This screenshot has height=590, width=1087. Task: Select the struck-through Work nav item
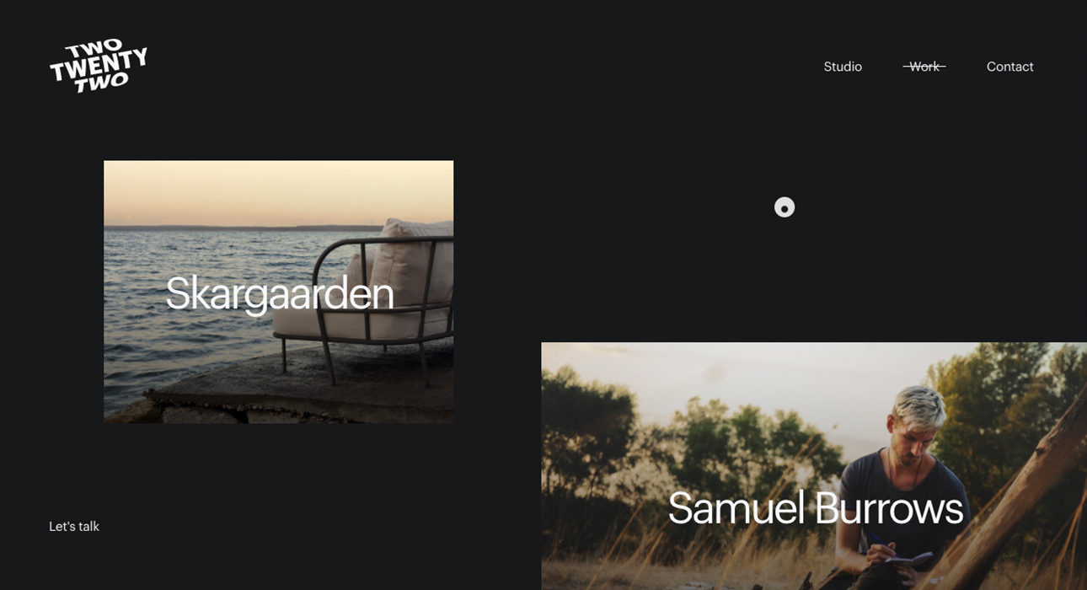pos(924,67)
